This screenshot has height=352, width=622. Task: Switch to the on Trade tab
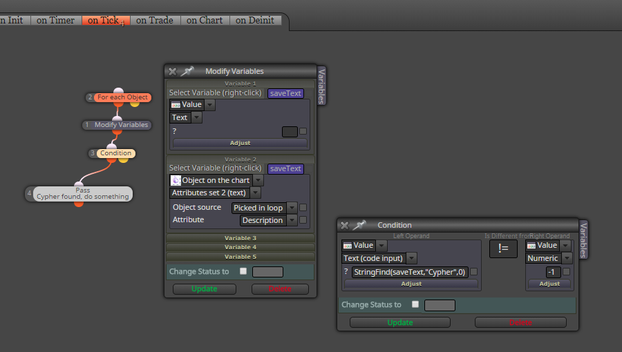point(155,20)
